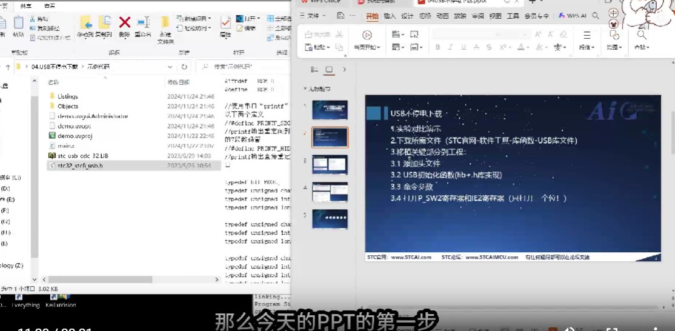Image resolution: width=675 pixels, height=331 pixels.
Task: Click the WPS Cut scissors icon
Action: click(x=339, y=35)
